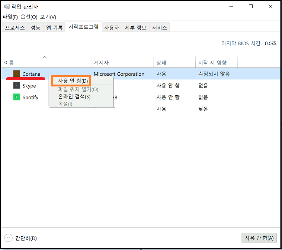The image size is (282, 250).
Task: Select the Spotify row name
Action: click(x=31, y=98)
